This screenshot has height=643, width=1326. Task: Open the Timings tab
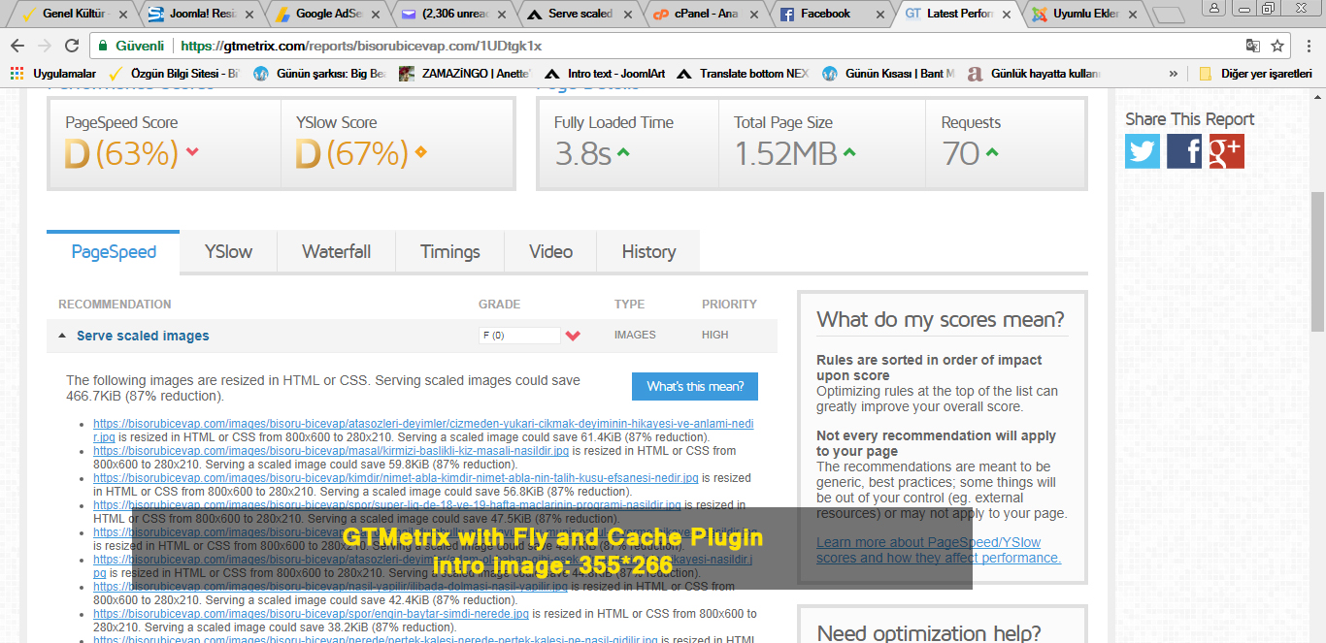coord(448,250)
